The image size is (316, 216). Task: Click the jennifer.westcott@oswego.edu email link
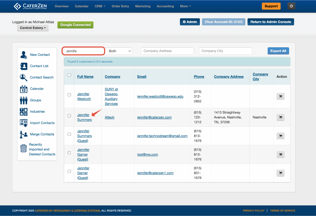pos(160,96)
